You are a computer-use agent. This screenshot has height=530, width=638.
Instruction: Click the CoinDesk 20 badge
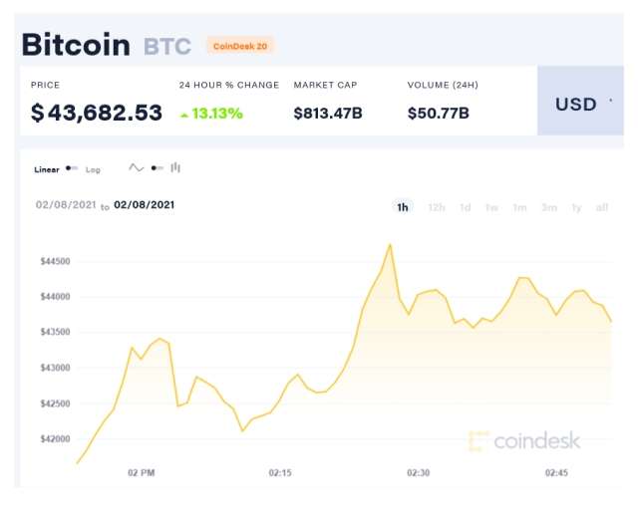click(239, 46)
